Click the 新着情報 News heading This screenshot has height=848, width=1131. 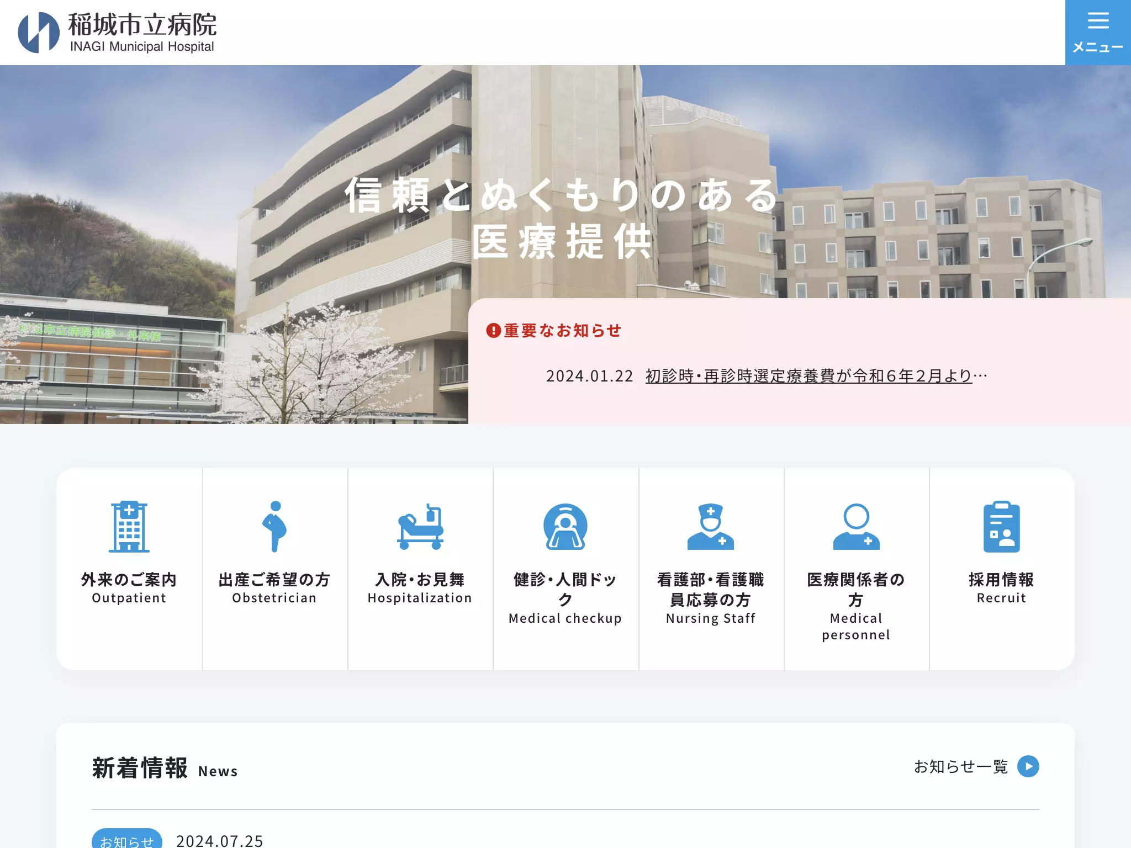pyautogui.click(x=165, y=768)
